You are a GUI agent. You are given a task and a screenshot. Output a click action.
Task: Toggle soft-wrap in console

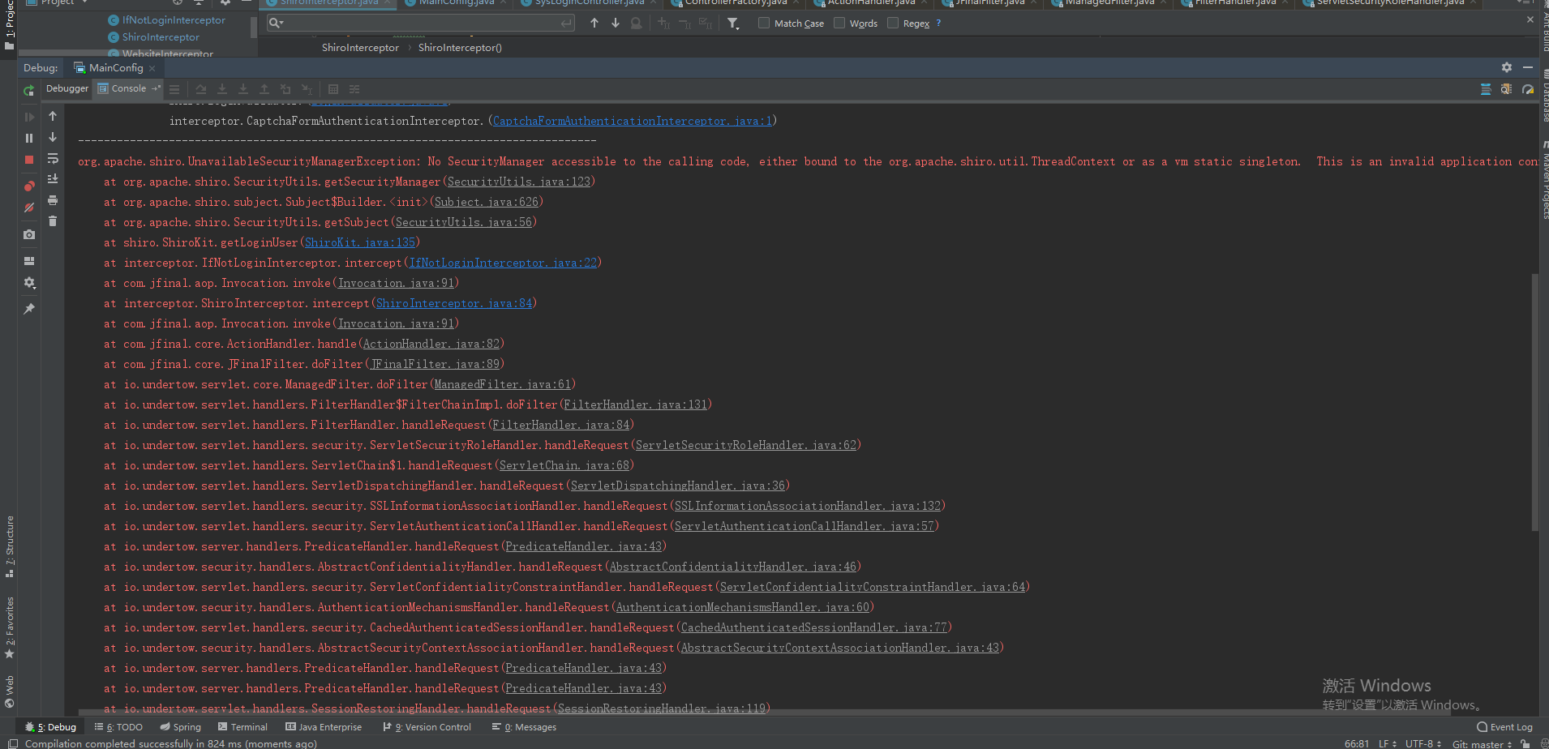pyautogui.click(x=53, y=158)
